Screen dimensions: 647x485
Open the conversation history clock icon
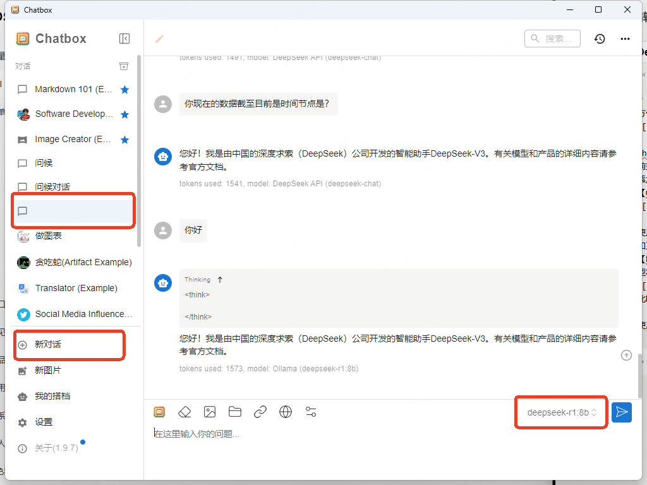pyautogui.click(x=600, y=39)
